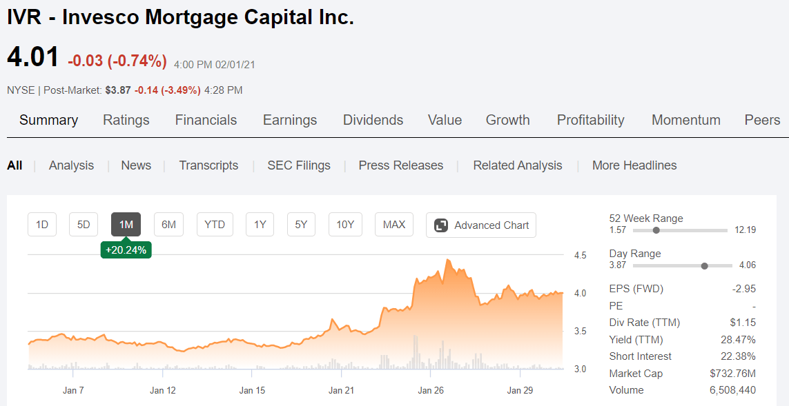Show the MAX chart range
The height and width of the screenshot is (406, 789).
tap(394, 225)
